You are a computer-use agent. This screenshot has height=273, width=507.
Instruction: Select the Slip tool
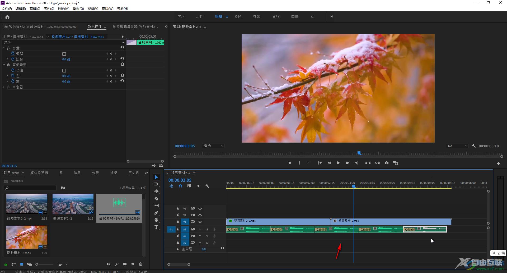pyautogui.click(x=156, y=206)
